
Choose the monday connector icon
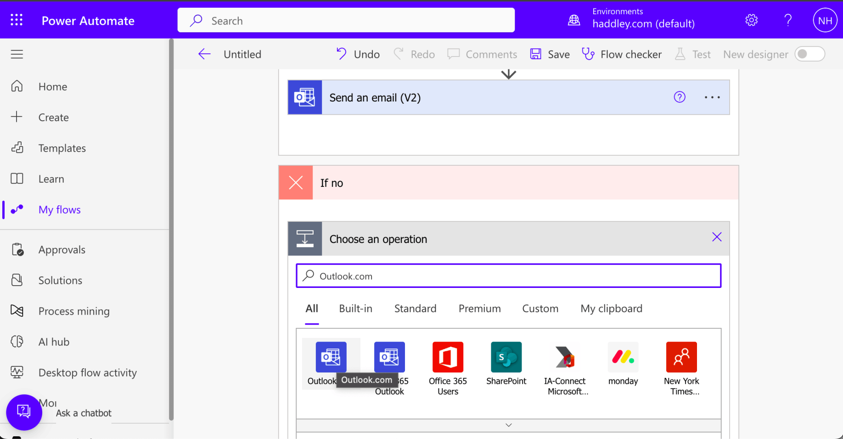click(x=623, y=357)
